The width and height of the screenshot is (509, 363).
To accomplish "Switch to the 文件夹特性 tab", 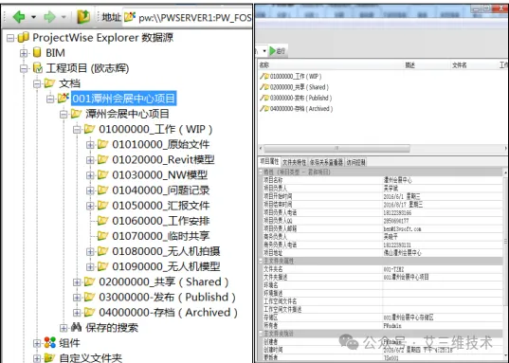I will pos(294,162).
